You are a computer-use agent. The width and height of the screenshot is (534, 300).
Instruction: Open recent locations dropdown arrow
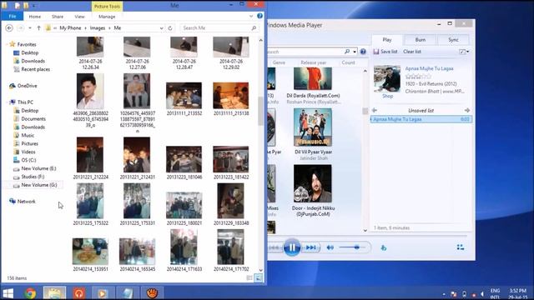[x=30, y=27]
